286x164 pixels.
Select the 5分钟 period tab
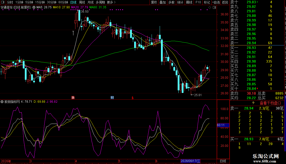point(29,2)
